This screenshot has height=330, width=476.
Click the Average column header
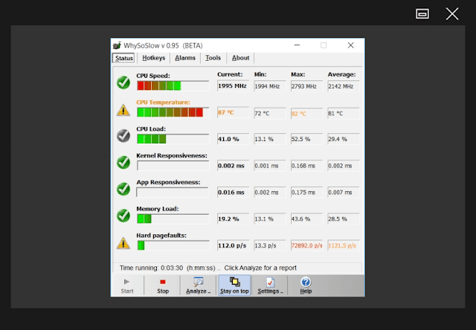[341, 74]
